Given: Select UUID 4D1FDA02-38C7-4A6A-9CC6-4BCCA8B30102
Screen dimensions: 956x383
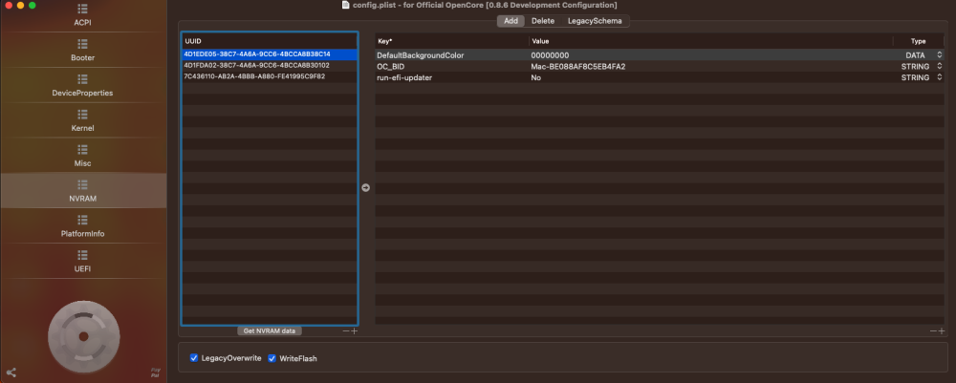Looking at the screenshot, I should pyautogui.click(x=270, y=65).
